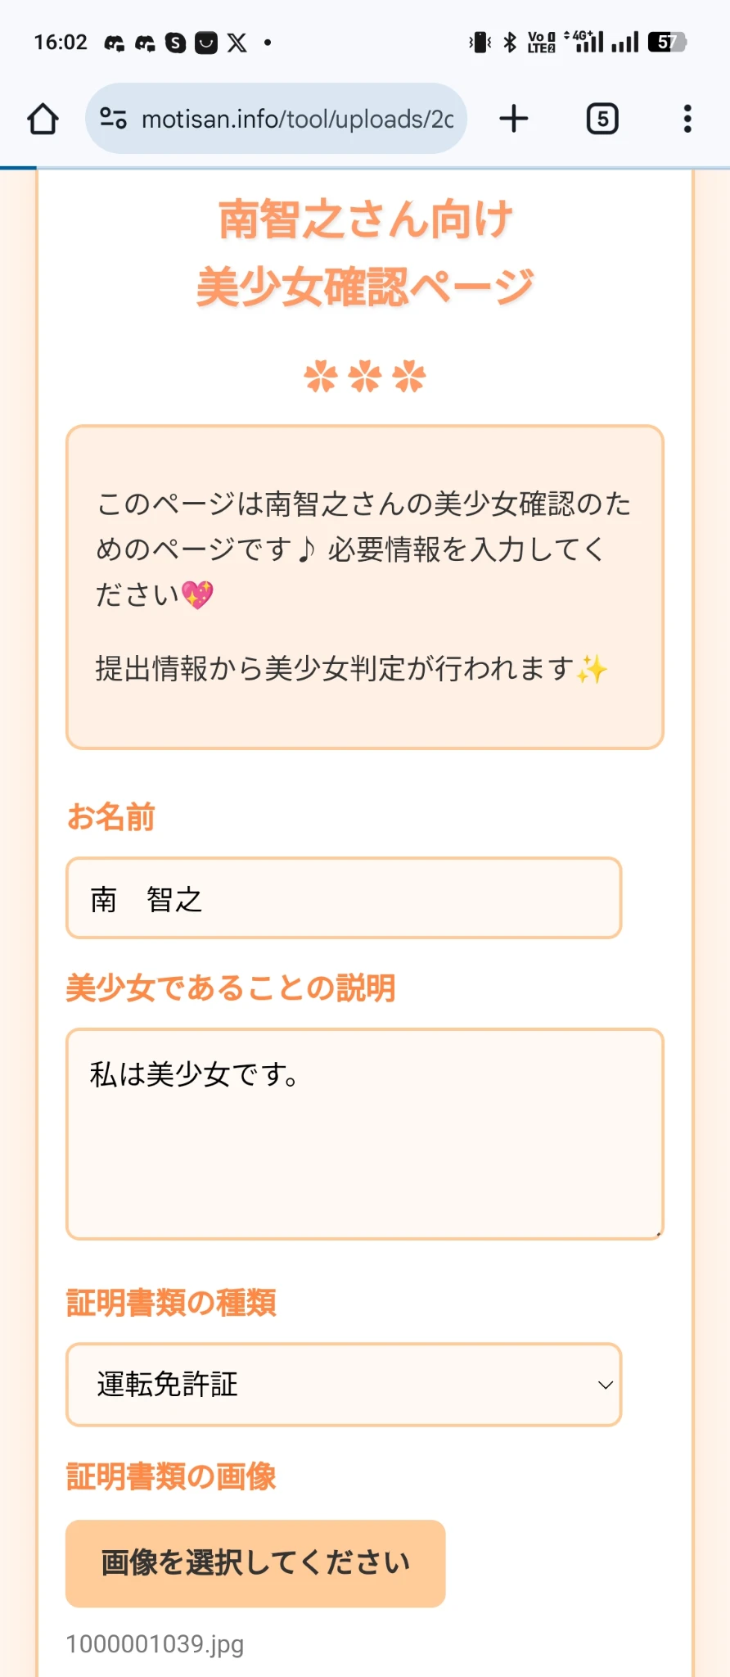The height and width of the screenshot is (1677, 730).
Task: Click the 1000001039.jpg file name text
Action: (155, 1643)
